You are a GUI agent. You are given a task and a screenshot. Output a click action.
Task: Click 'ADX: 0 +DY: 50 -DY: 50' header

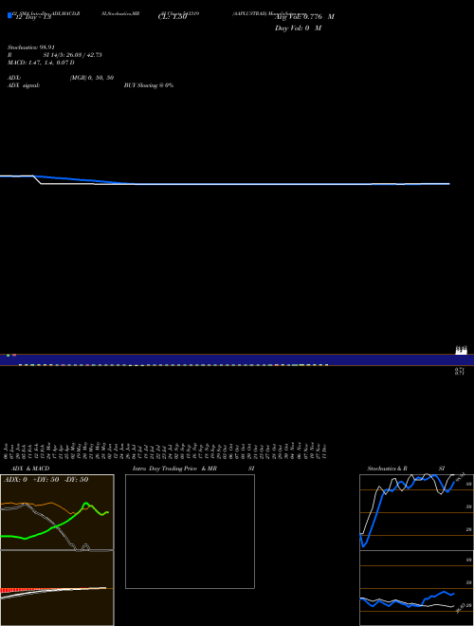pyautogui.click(x=46, y=480)
